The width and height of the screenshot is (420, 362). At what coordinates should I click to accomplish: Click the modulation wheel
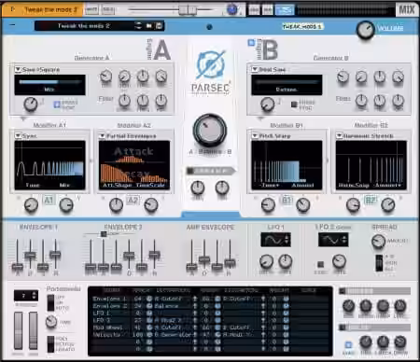33,330
